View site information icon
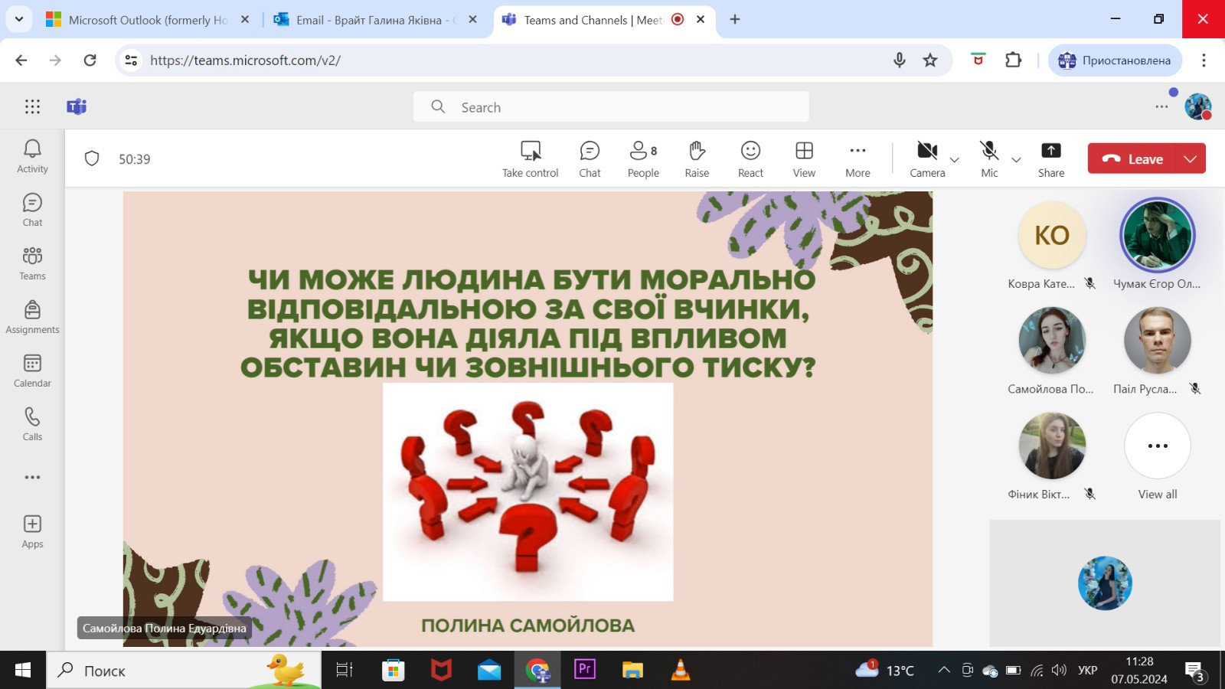This screenshot has width=1225, height=689. [x=131, y=60]
